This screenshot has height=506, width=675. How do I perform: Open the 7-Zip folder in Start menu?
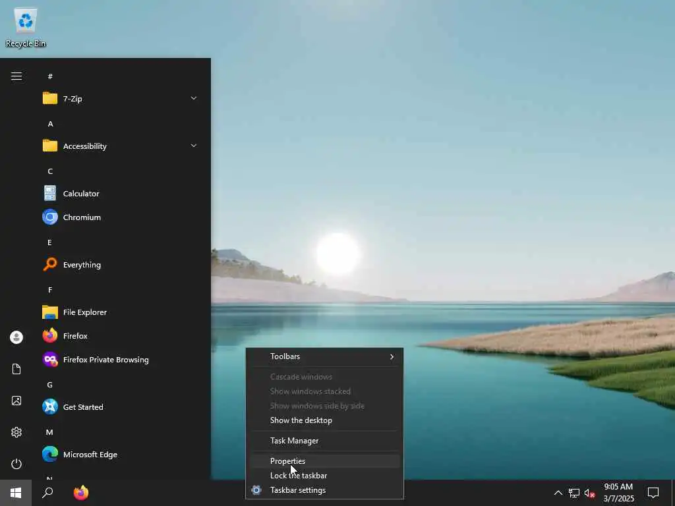coord(121,99)
